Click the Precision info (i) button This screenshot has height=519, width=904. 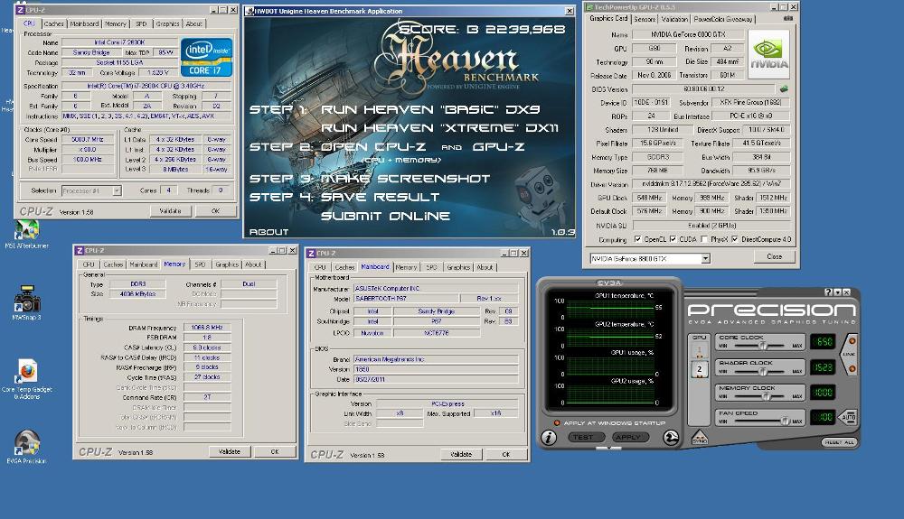pyautogui.click(x=549, y=438)
